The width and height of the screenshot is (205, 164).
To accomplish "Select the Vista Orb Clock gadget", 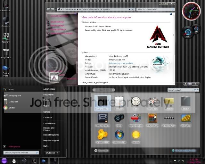I will pos(119,136).
